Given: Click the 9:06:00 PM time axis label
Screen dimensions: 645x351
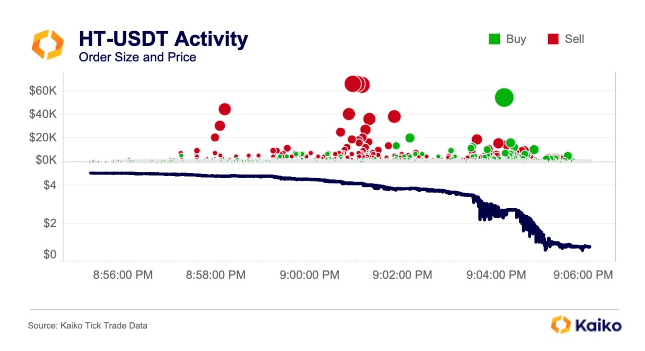Looking at the screenshot, I should tap(584, 275).
